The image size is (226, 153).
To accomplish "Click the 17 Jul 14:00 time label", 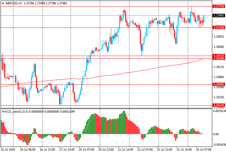I will click(x=67, y=149).
